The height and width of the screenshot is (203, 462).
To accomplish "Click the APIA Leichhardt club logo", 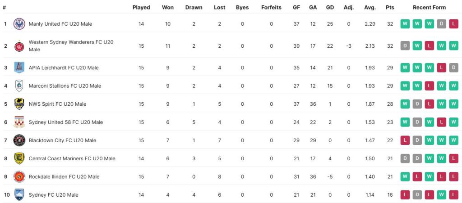I will pyautogui.click(x=19, y=68).
